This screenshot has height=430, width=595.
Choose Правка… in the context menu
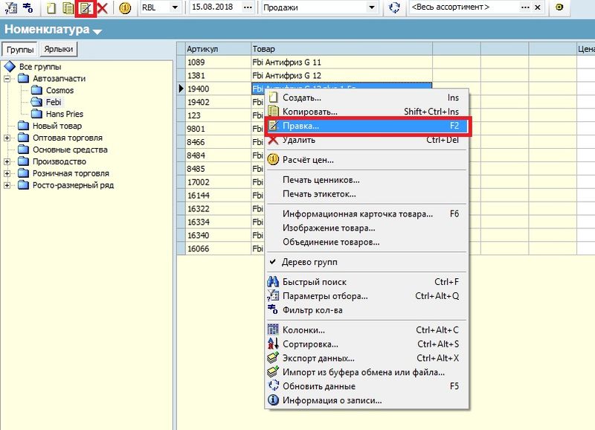tap(367, 126)
